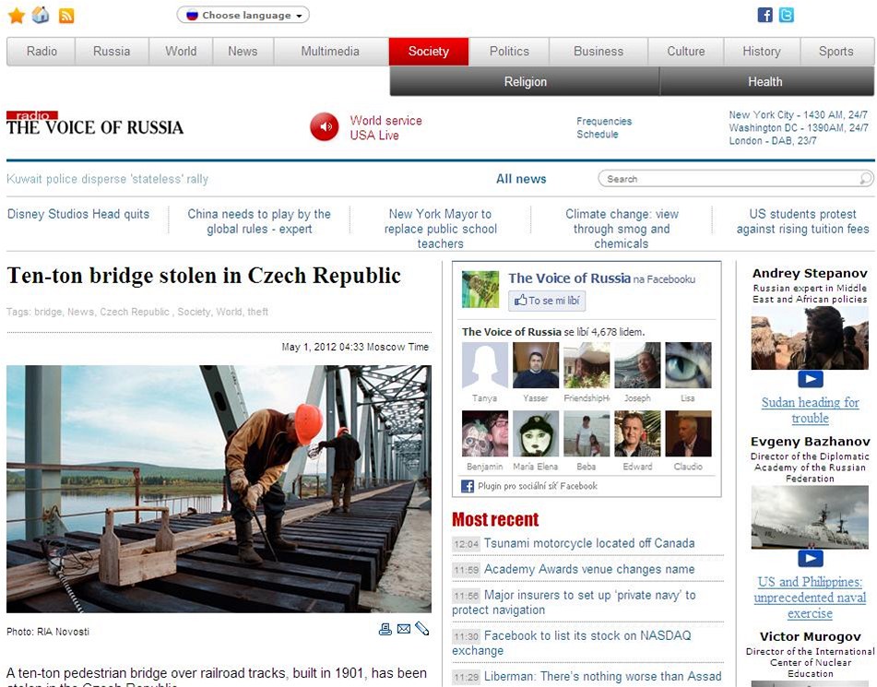The width and height of the screenshot is (877, 687).
Task: Click the pencil icon below the photo
Action: 422,629
